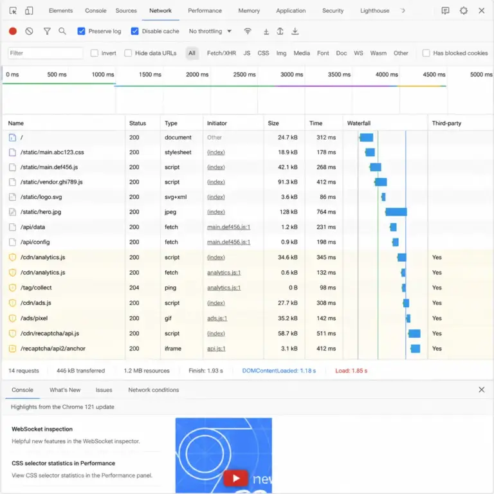Click file icon for /api/data
The width and height of the screenshot is (494, 494).
click(x=12, y=227)
